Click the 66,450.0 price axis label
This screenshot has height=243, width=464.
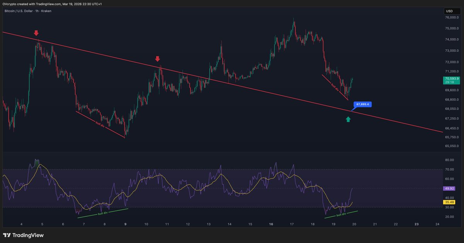coord(452,128)
